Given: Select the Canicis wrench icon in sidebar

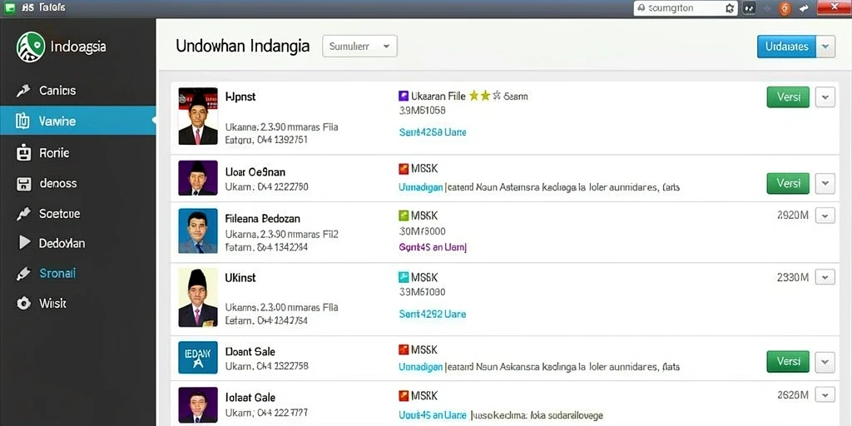Looking at the screenshot, I should (x=23, y=91).
